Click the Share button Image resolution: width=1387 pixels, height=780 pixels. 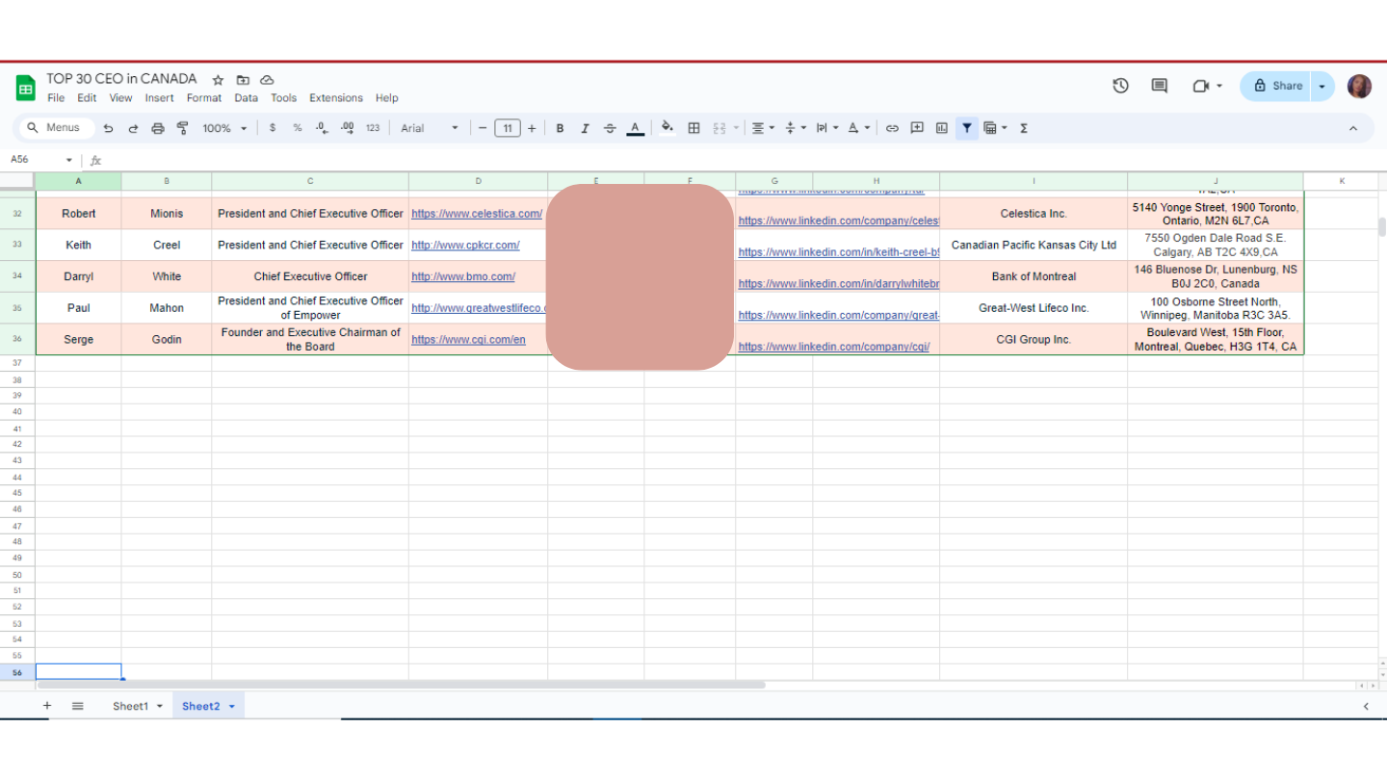pos(1276,86)
